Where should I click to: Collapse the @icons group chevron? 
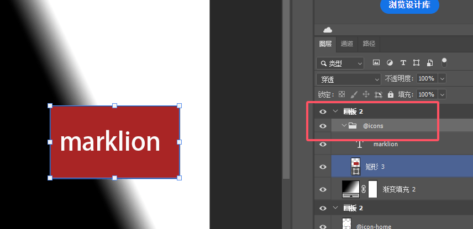pyautogui.click(x=344, y=125)
